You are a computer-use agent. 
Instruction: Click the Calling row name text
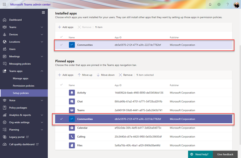[x=81, y=136]
